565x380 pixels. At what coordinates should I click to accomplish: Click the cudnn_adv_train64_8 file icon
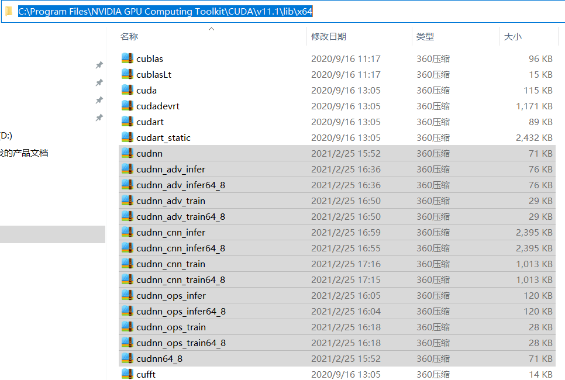click(128, 216)
